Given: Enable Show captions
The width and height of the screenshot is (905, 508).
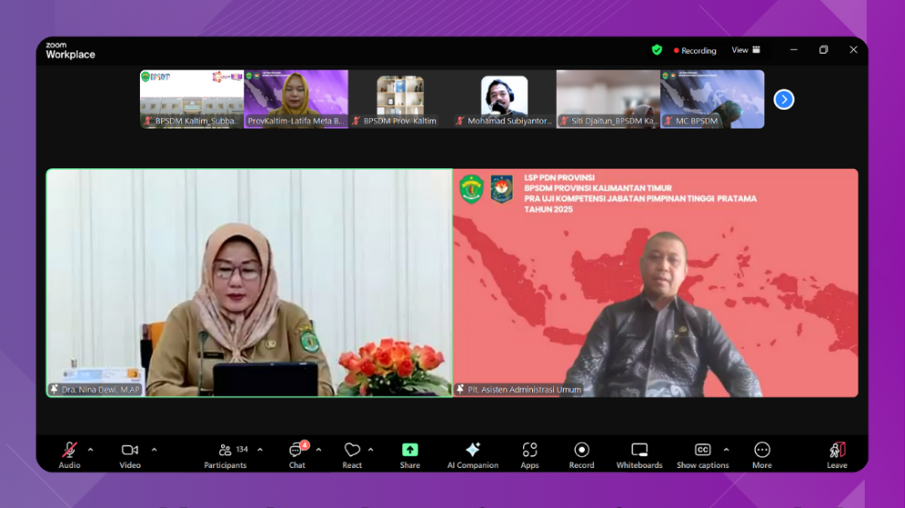Looking at the screenshot, I should point(702,455).
